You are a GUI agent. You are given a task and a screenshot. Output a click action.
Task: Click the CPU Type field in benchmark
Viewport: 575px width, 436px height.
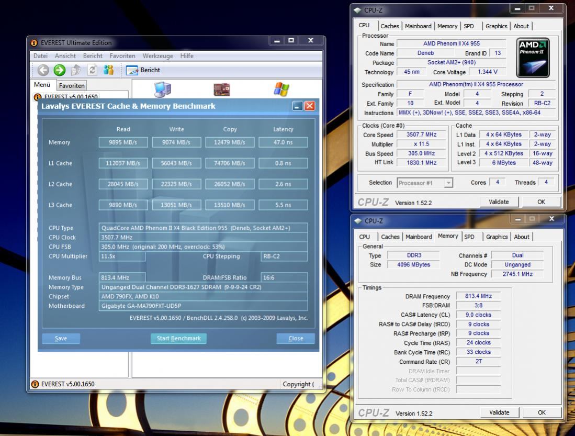(203, 228)
